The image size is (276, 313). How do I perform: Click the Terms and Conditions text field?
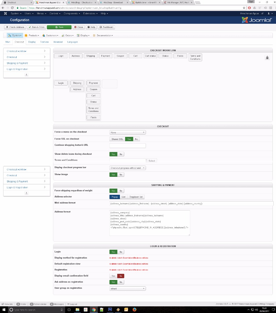(x=128, y=161)
